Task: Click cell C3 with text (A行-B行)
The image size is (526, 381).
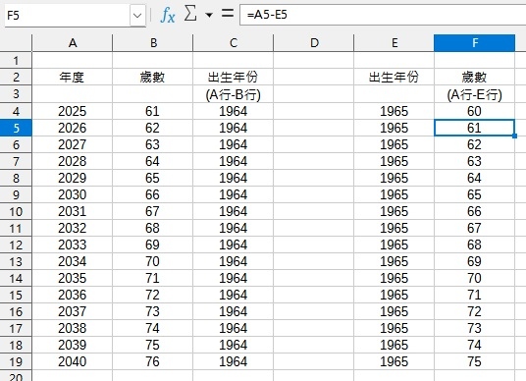Action: click(x=234, y=94)
